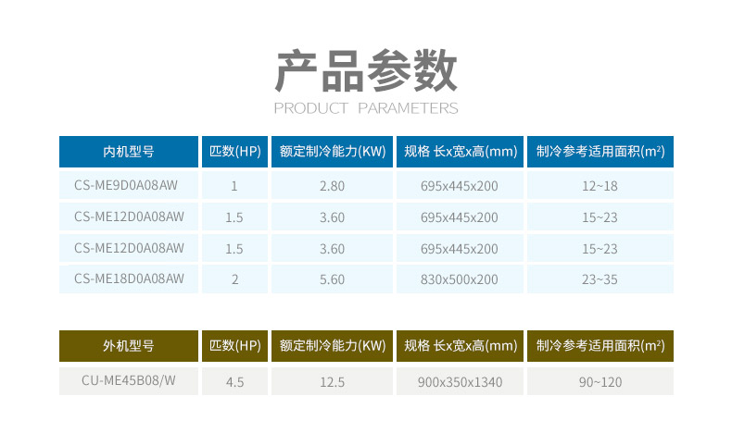Click the 90~120 applicable area cell
The image size is (732, 421).
599,381
